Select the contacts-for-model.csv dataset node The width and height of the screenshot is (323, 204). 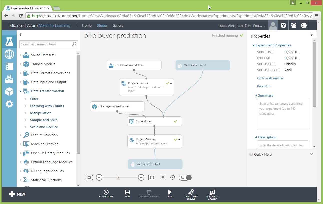134,65
